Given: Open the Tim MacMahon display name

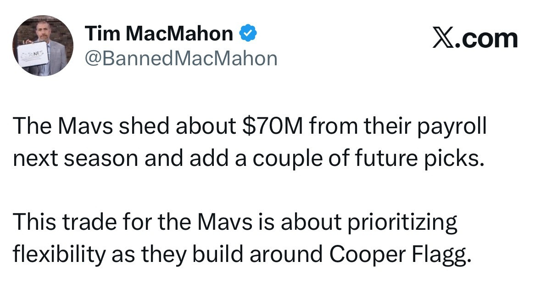Looking at the screenshot, I should (x=159, y=33).
